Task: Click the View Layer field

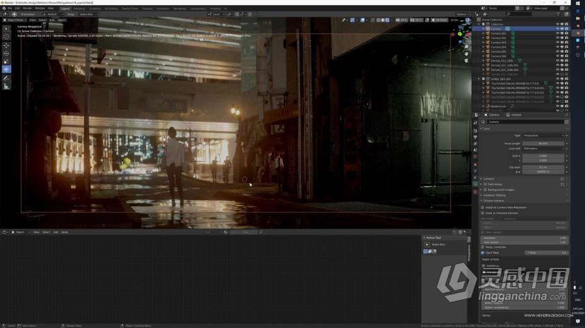Action: click(545, 8)
